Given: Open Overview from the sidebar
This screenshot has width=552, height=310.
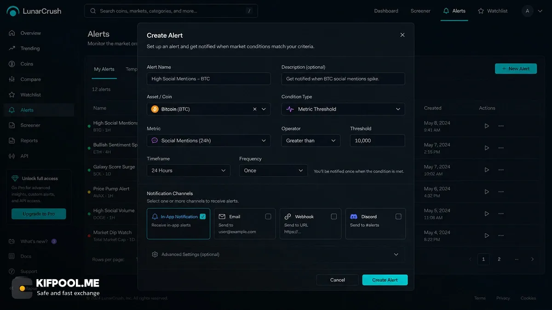Looking at the screenshot, I should point(30,33).
